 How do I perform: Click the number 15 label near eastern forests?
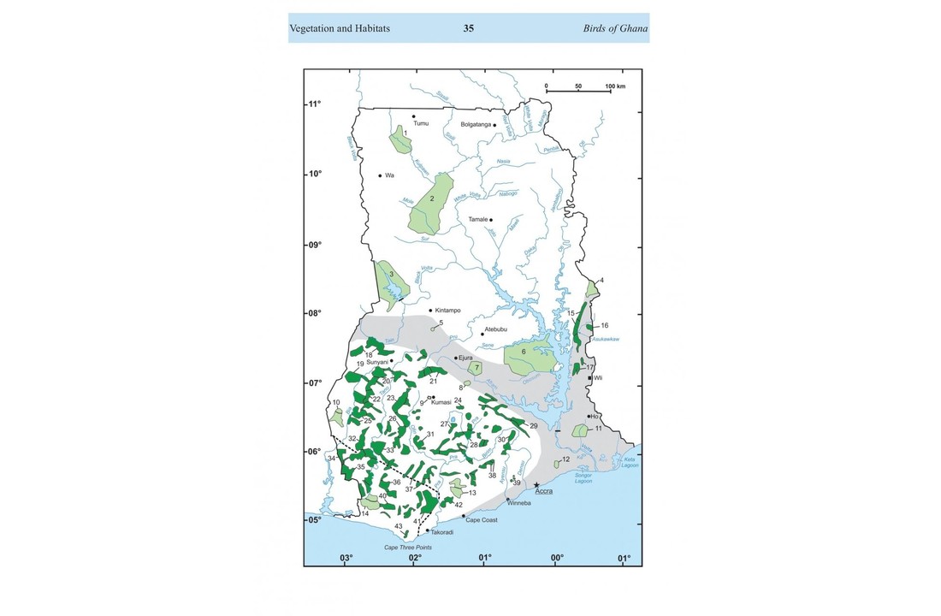571,313
